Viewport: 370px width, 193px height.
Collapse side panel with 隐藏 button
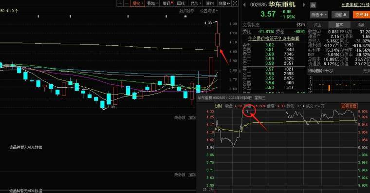coord(224,3)
